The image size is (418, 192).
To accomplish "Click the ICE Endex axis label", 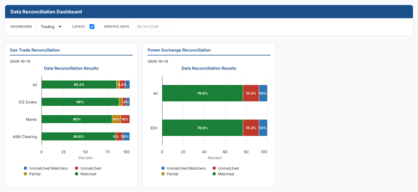I will tap(28, 102).
